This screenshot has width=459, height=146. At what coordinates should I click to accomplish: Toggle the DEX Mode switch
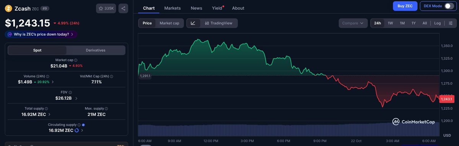tap(449, 6)
